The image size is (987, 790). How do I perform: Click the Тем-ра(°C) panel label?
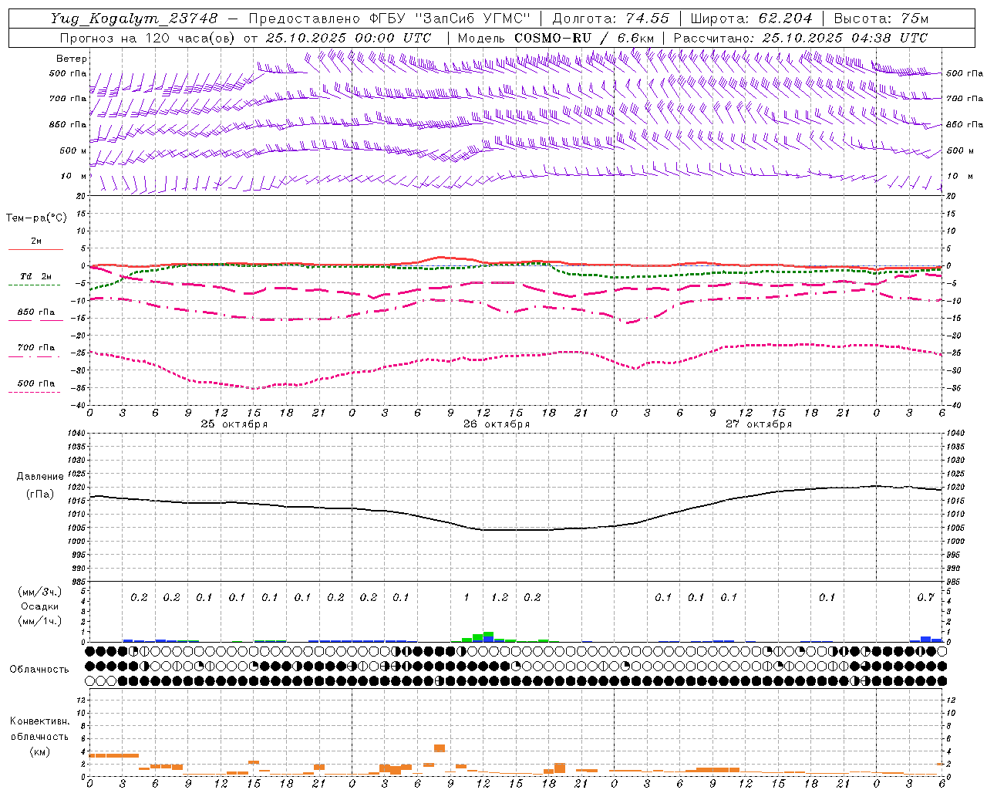(x=36, y=218)
